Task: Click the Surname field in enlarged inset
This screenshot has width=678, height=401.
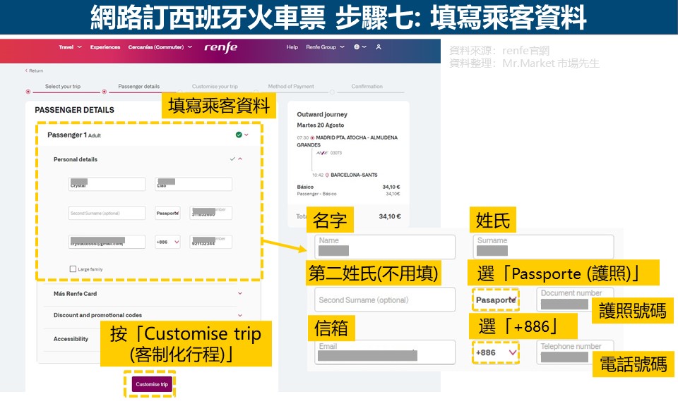Action: point(544,247)
